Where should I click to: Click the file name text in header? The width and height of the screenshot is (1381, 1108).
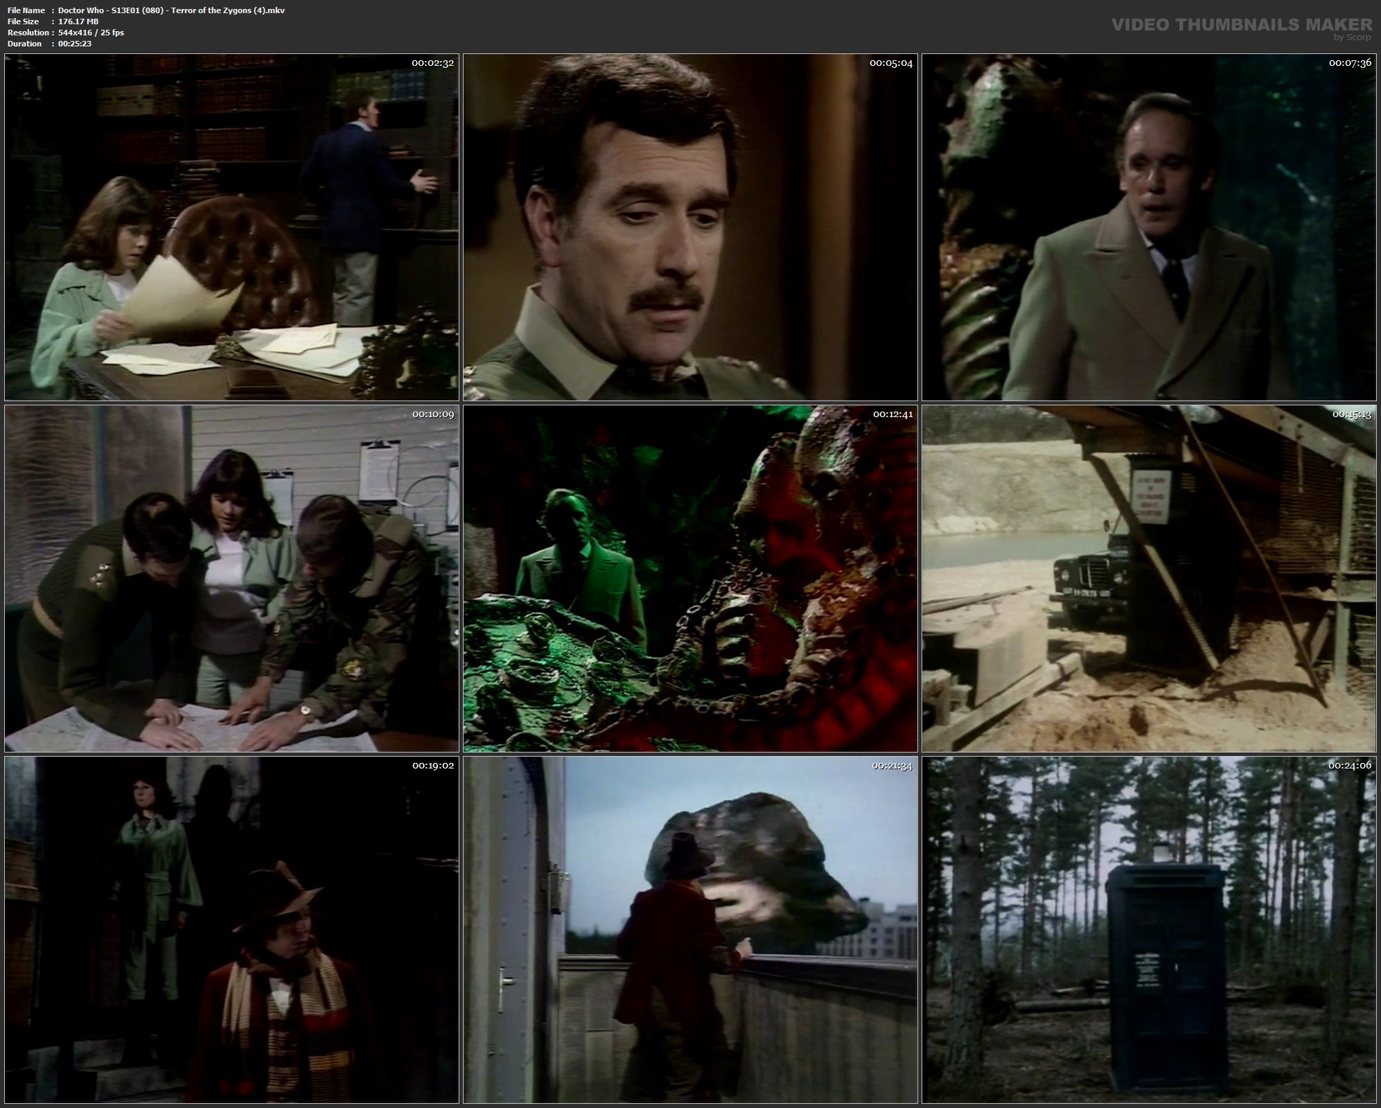[171, 10]
